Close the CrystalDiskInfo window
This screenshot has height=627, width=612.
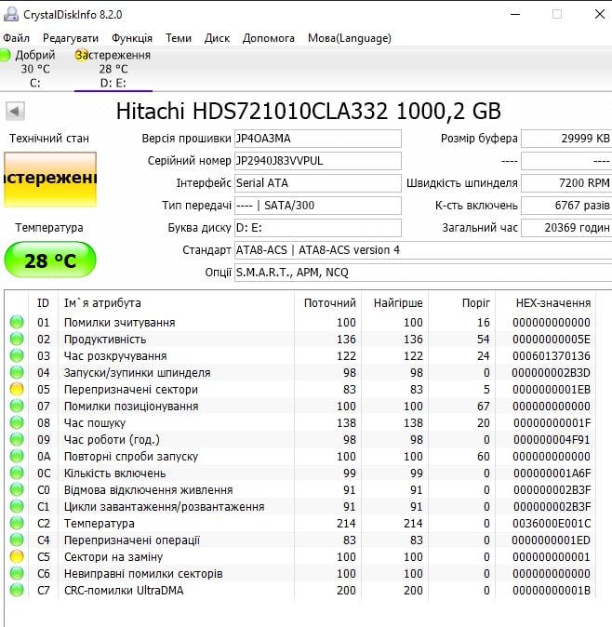tap(600, 14)
